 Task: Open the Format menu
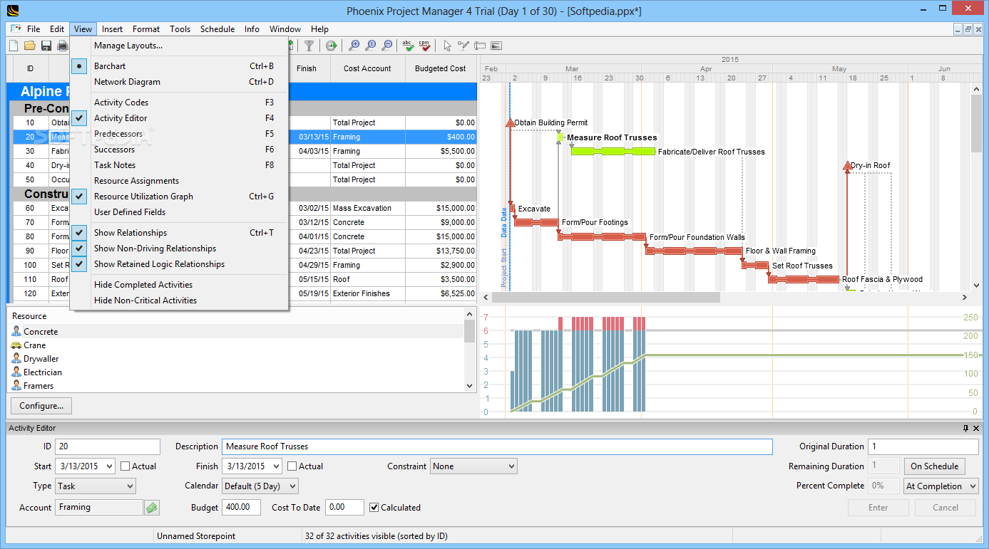coord(146,29)
